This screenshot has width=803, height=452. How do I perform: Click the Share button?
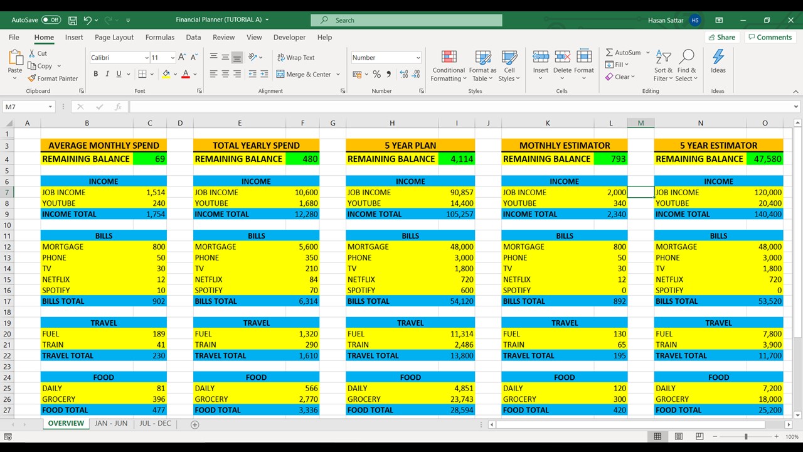point(721,37)
